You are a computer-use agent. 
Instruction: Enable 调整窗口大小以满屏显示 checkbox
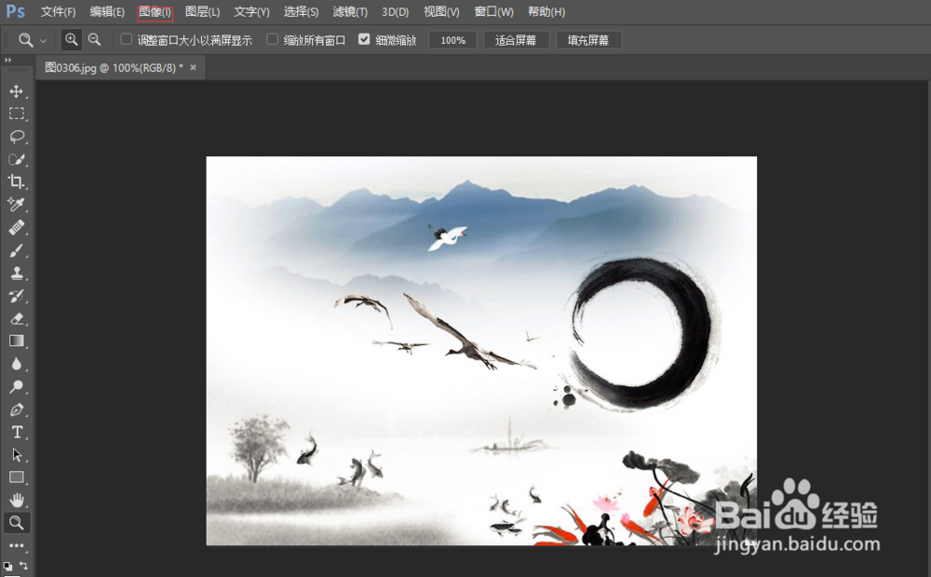click(126, 39)
